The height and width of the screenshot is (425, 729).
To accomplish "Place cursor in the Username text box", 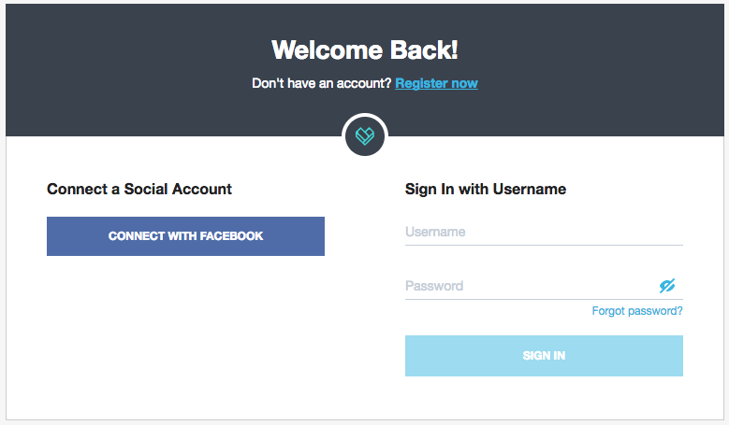I will (543, 232).
